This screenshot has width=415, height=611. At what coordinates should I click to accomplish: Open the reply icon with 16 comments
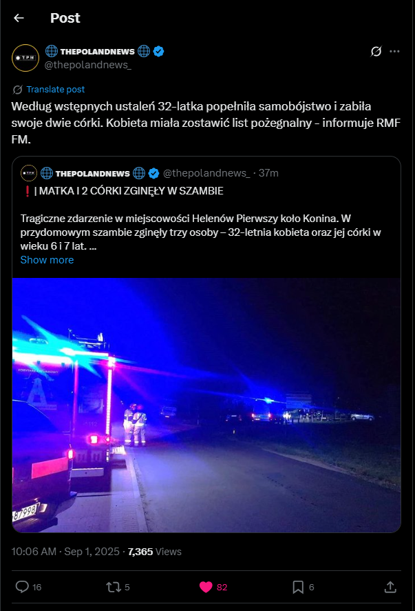pyautogui.click(x=22, y=587)
